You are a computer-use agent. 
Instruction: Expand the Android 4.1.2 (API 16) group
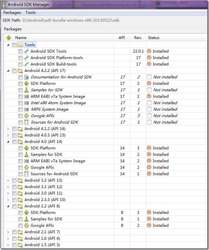click(8, 129)
